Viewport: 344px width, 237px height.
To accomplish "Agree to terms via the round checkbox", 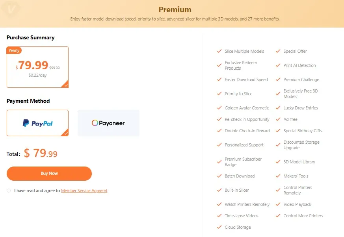I will point(9,191).
